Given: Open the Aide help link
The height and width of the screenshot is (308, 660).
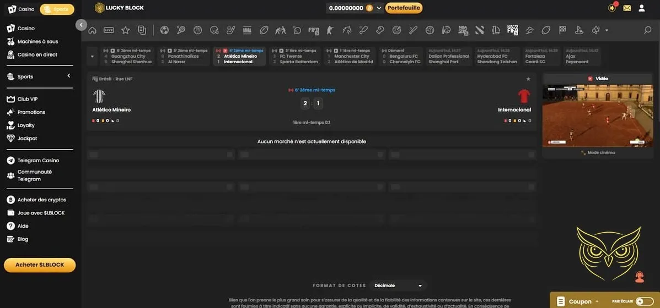Looking at the screenshot, I should (18, 226).
